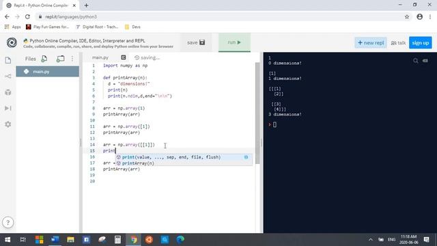Select main.py in file tree
The width and height of the screenshot is (437, 246).
(x=47, y=72)
